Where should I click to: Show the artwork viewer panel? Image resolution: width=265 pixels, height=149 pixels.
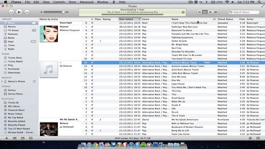pos(31,138)
